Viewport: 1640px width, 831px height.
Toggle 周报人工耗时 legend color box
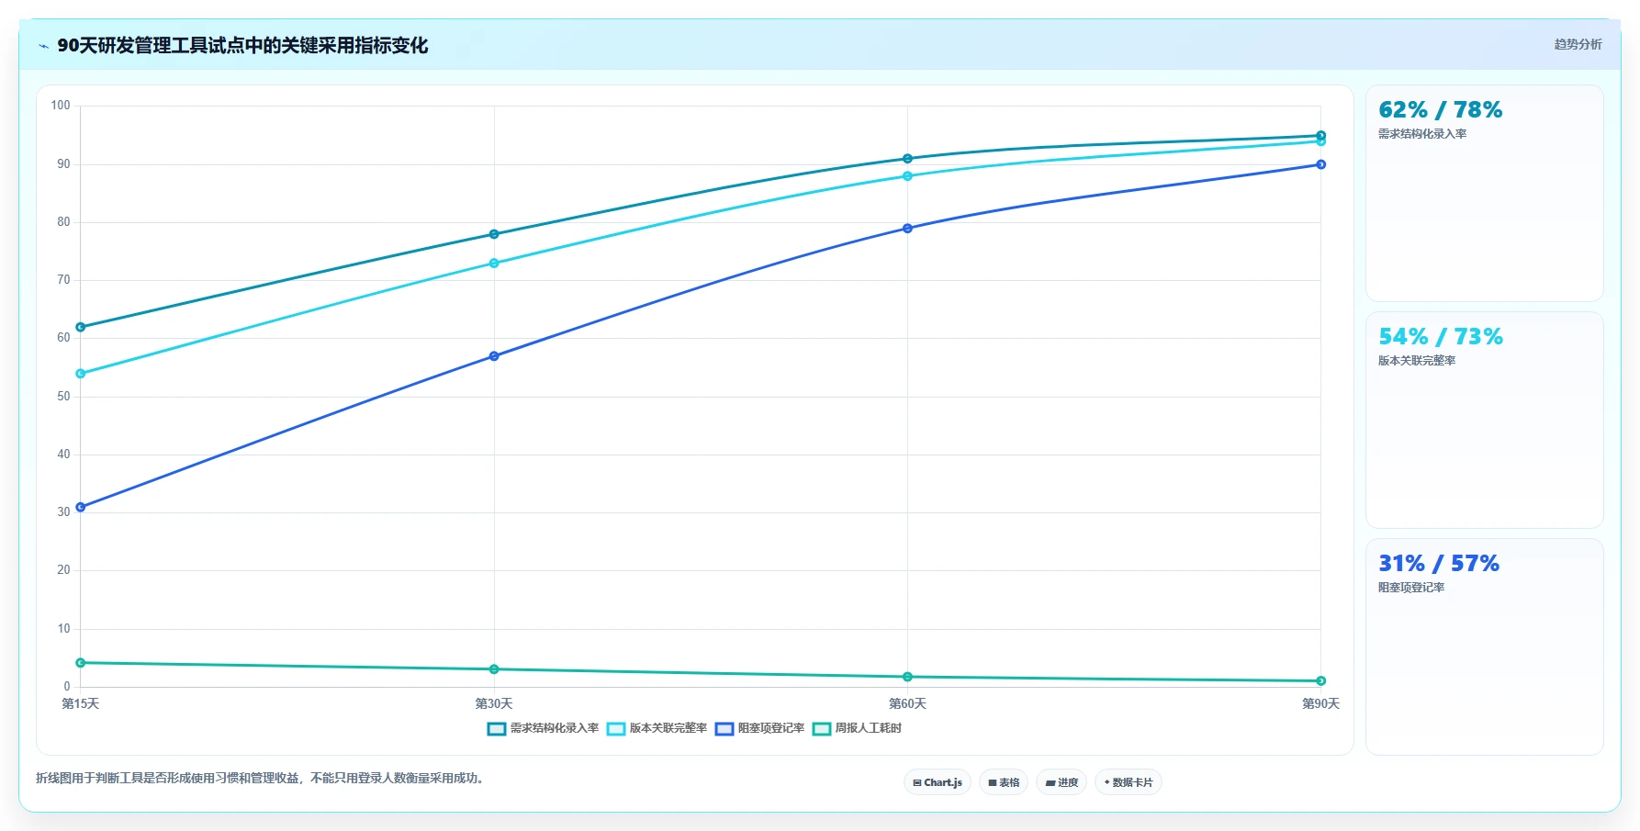pyautogui.click(x=822, y=729)
